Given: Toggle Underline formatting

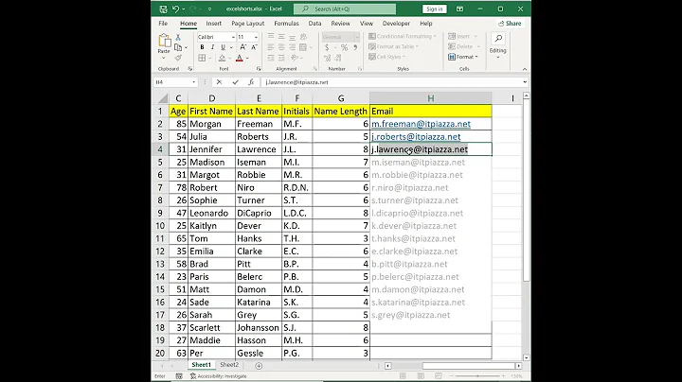Looking at the screenshot, I should 224,47.
